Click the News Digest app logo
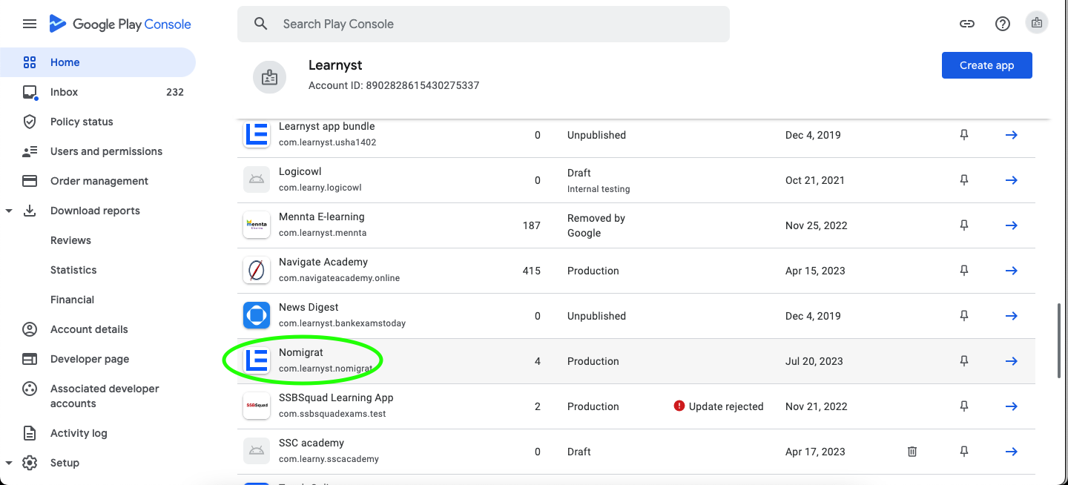1068x485 pixels. tap(257, 316)
